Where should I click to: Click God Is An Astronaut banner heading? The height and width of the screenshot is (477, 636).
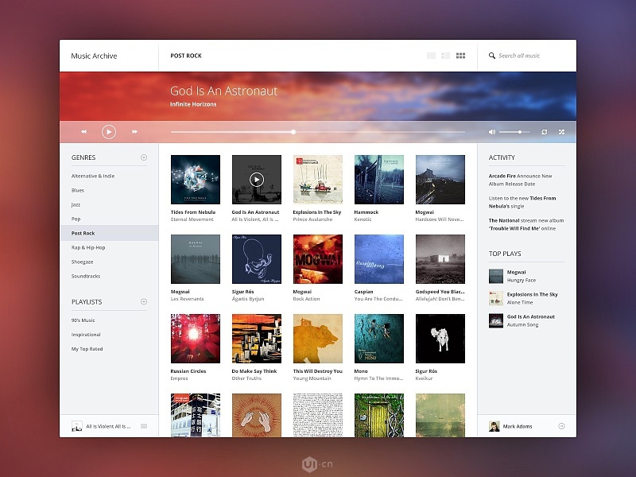223,91
